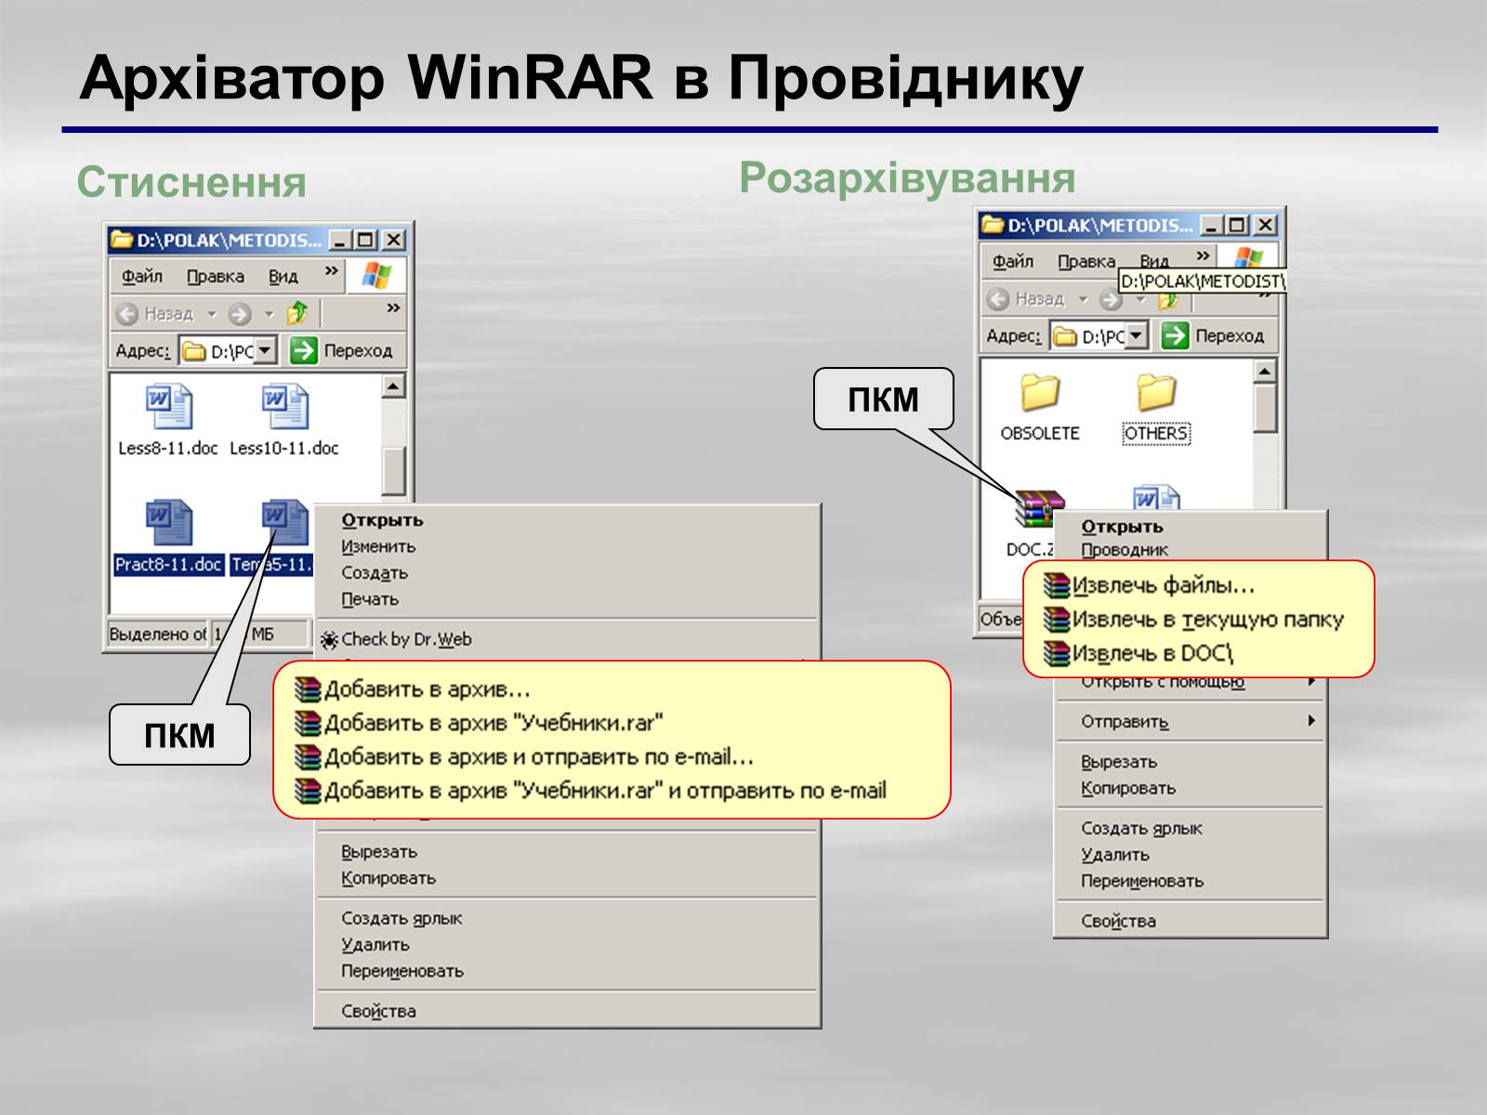Image resolution: width=1487 pixels, height=1115 pixels.
Task: Click Назад label in left window
Action: pos(168,314)
